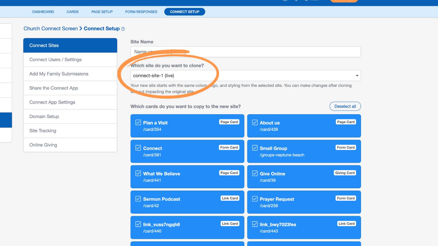Open Site Tracking settings
The height and width of the screenshot is (246, 438).
pyautogui.click(x=70, y=131)
